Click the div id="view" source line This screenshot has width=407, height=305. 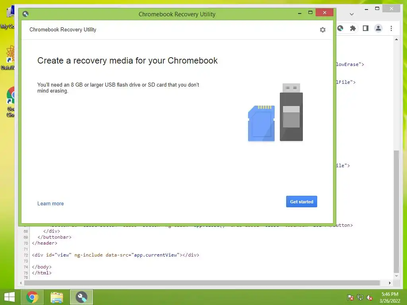pos(115,255)
